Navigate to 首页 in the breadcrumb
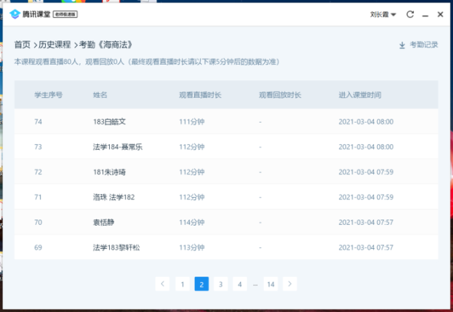 coord(23,45)
